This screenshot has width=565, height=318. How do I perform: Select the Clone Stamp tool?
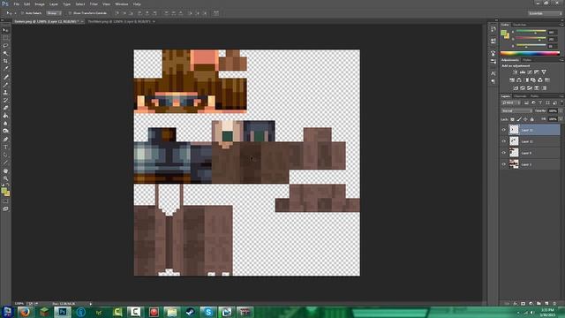[5, 92]
